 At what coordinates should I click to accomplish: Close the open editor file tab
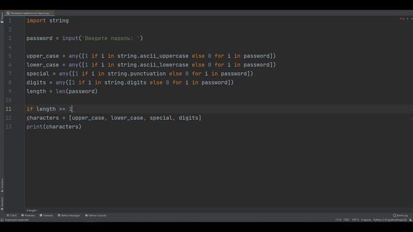click(x=52, y=13)
